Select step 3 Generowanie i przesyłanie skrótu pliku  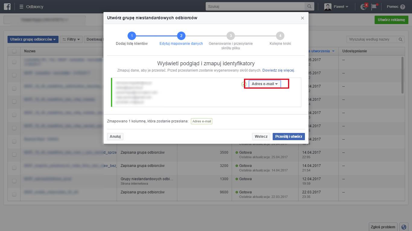pyautogui.click(x=230, y=36)
